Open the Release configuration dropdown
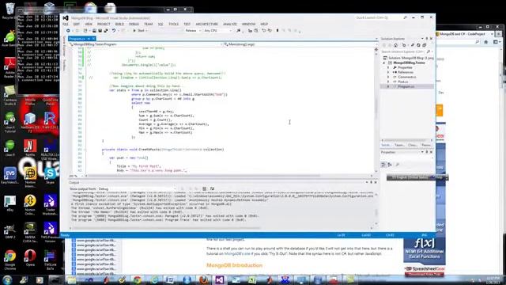 click(x=193, y=31)
